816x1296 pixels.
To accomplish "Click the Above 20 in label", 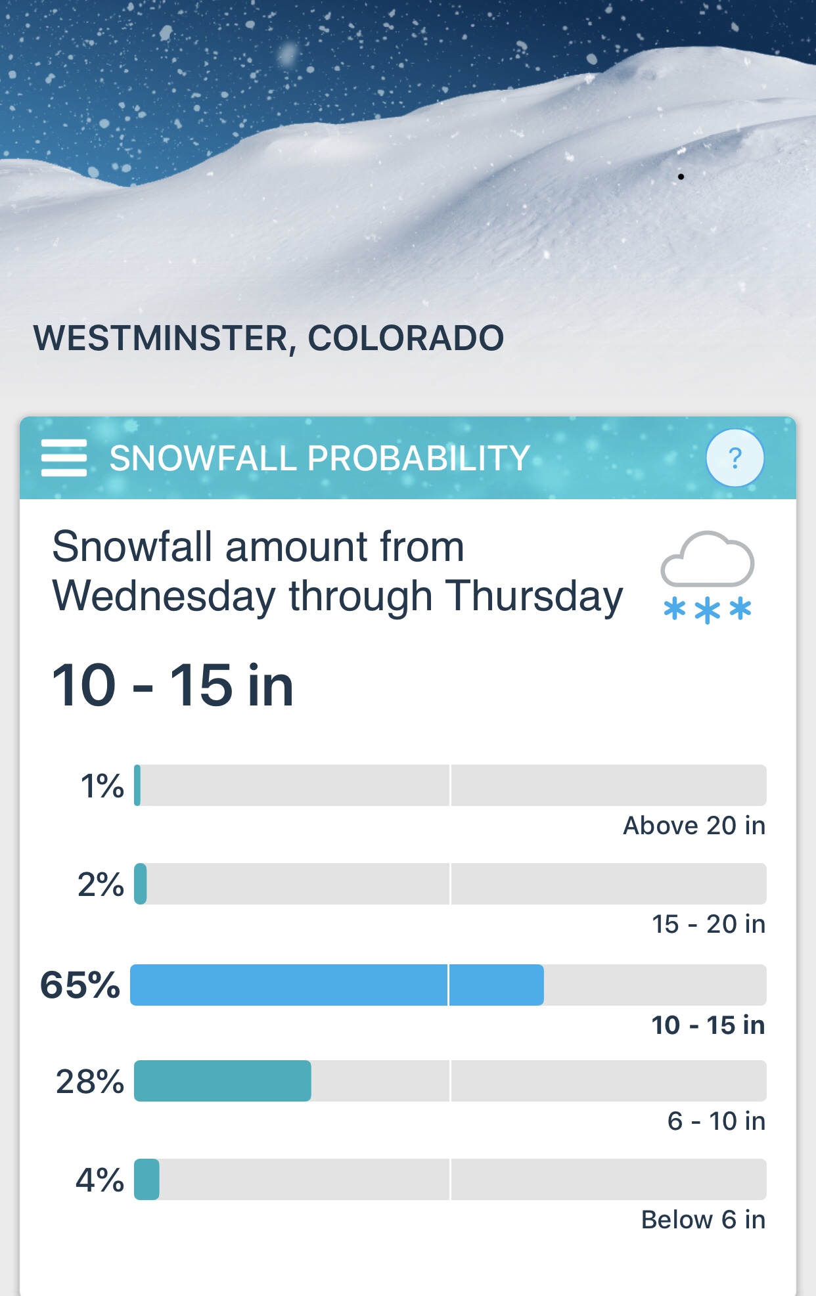I will point(694,826).
